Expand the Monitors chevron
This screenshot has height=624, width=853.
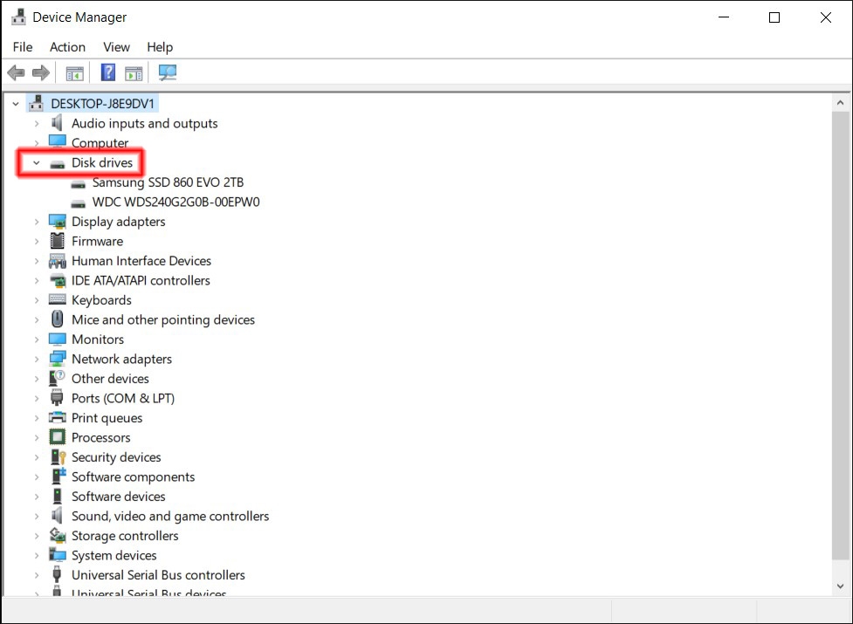(x=37, y=339)
